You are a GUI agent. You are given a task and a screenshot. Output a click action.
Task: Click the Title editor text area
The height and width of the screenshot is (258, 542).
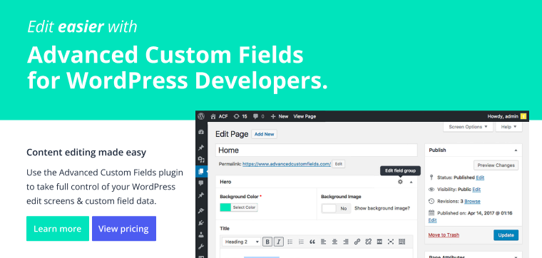(x=316, y=253)
